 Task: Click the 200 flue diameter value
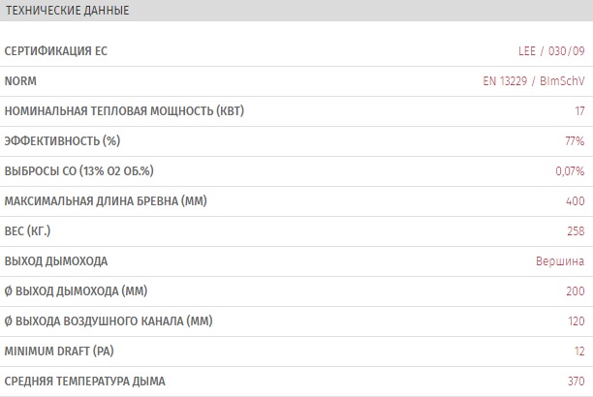(x=576, y=291)
